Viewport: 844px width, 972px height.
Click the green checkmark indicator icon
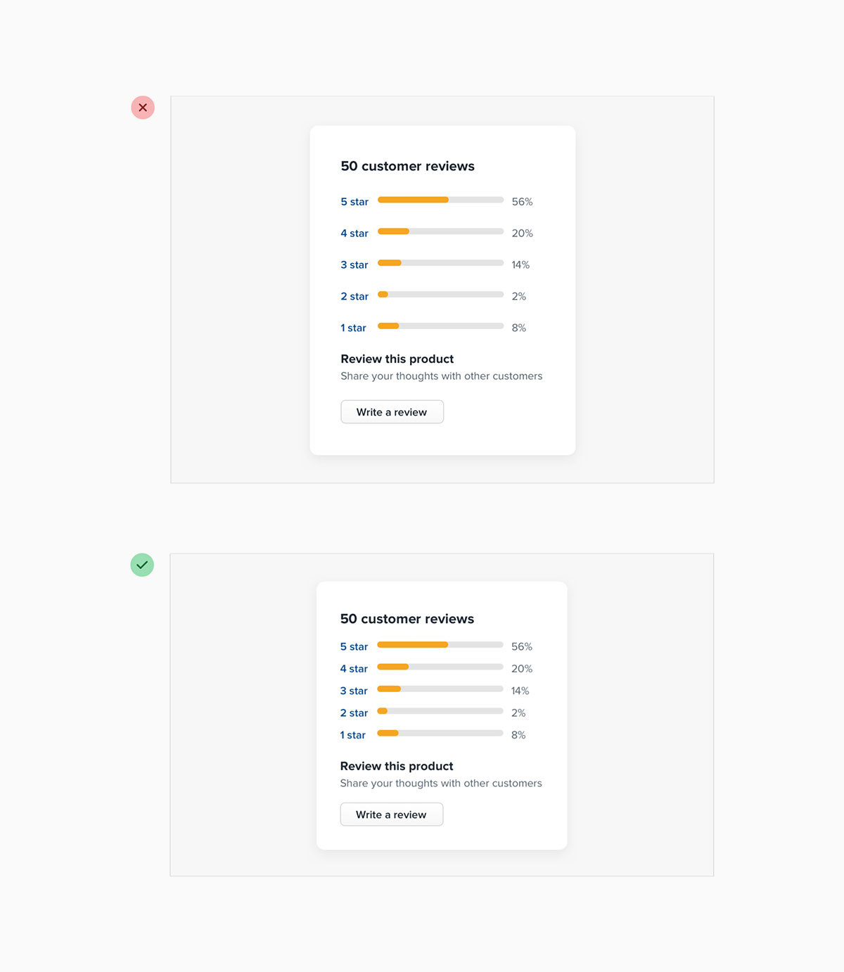142,565
